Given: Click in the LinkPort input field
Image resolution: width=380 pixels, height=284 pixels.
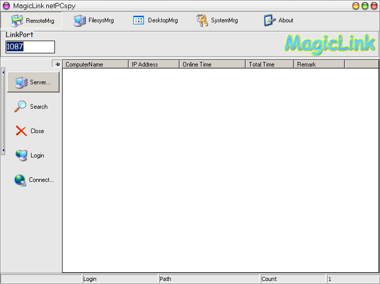Looking at the screenshot, I should pyautogui.click(x=30, y=47).
